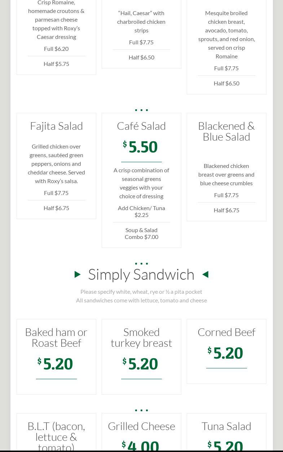Click the dollar sign on Corned Beef price
283x452 pixels.
pos(209,350)
